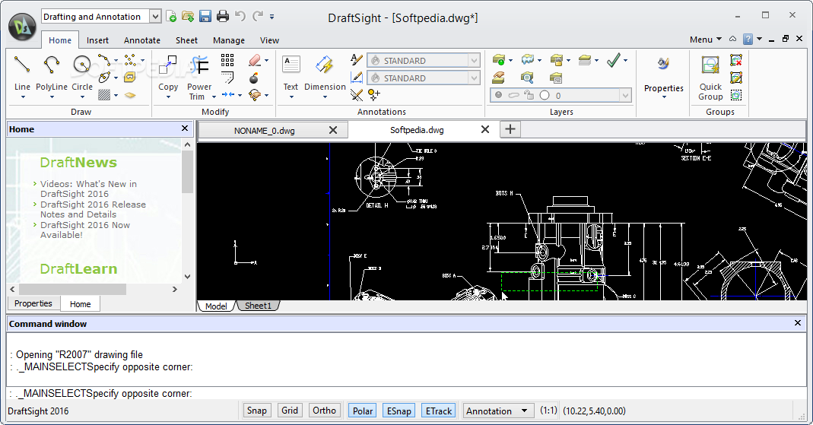
Task: Switch to the Annotate ribbon tab
Action: 142,40
